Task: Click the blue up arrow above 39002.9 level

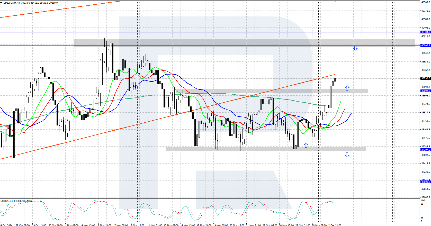Action: 347,88
